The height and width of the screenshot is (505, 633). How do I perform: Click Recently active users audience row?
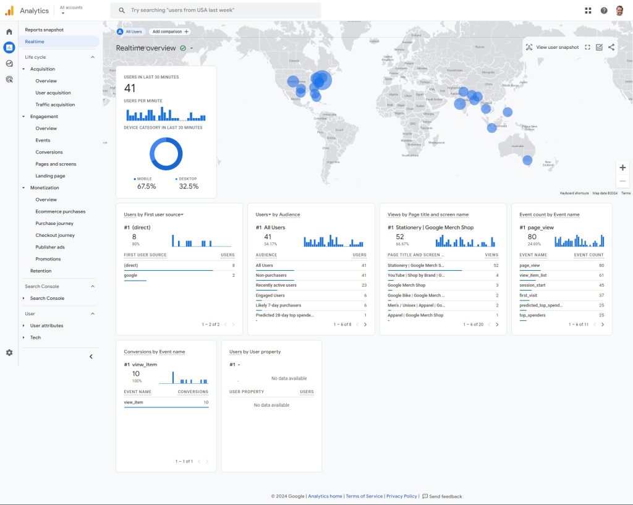pyautogui.click(x=311, y=285)
